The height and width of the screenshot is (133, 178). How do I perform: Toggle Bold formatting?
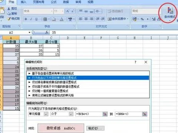(26, 19)
